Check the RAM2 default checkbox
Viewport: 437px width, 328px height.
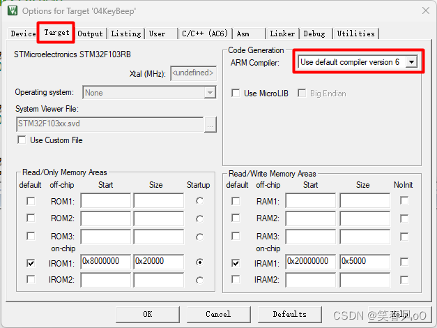tap(236, 218)
